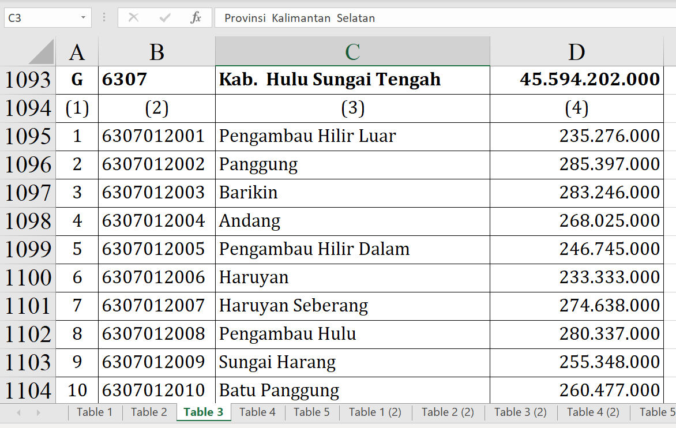
Task: Click the three-dot name box resize handle
Action: pyautogui.click(x=104, y=18)
